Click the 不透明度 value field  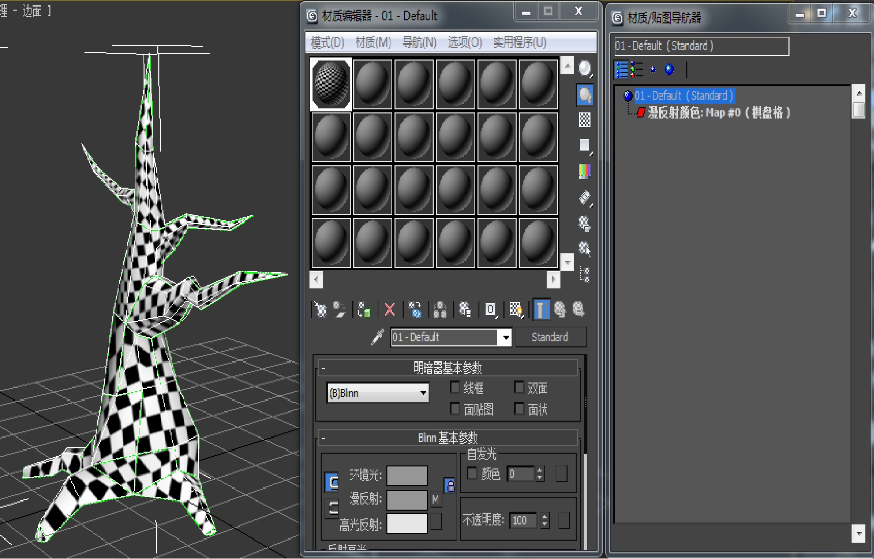pyautogui.click(x=523, y=520)
